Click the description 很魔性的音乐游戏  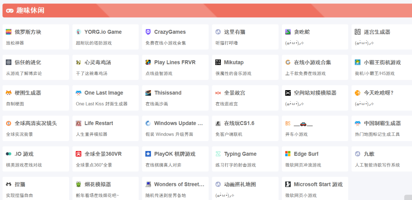233,73
